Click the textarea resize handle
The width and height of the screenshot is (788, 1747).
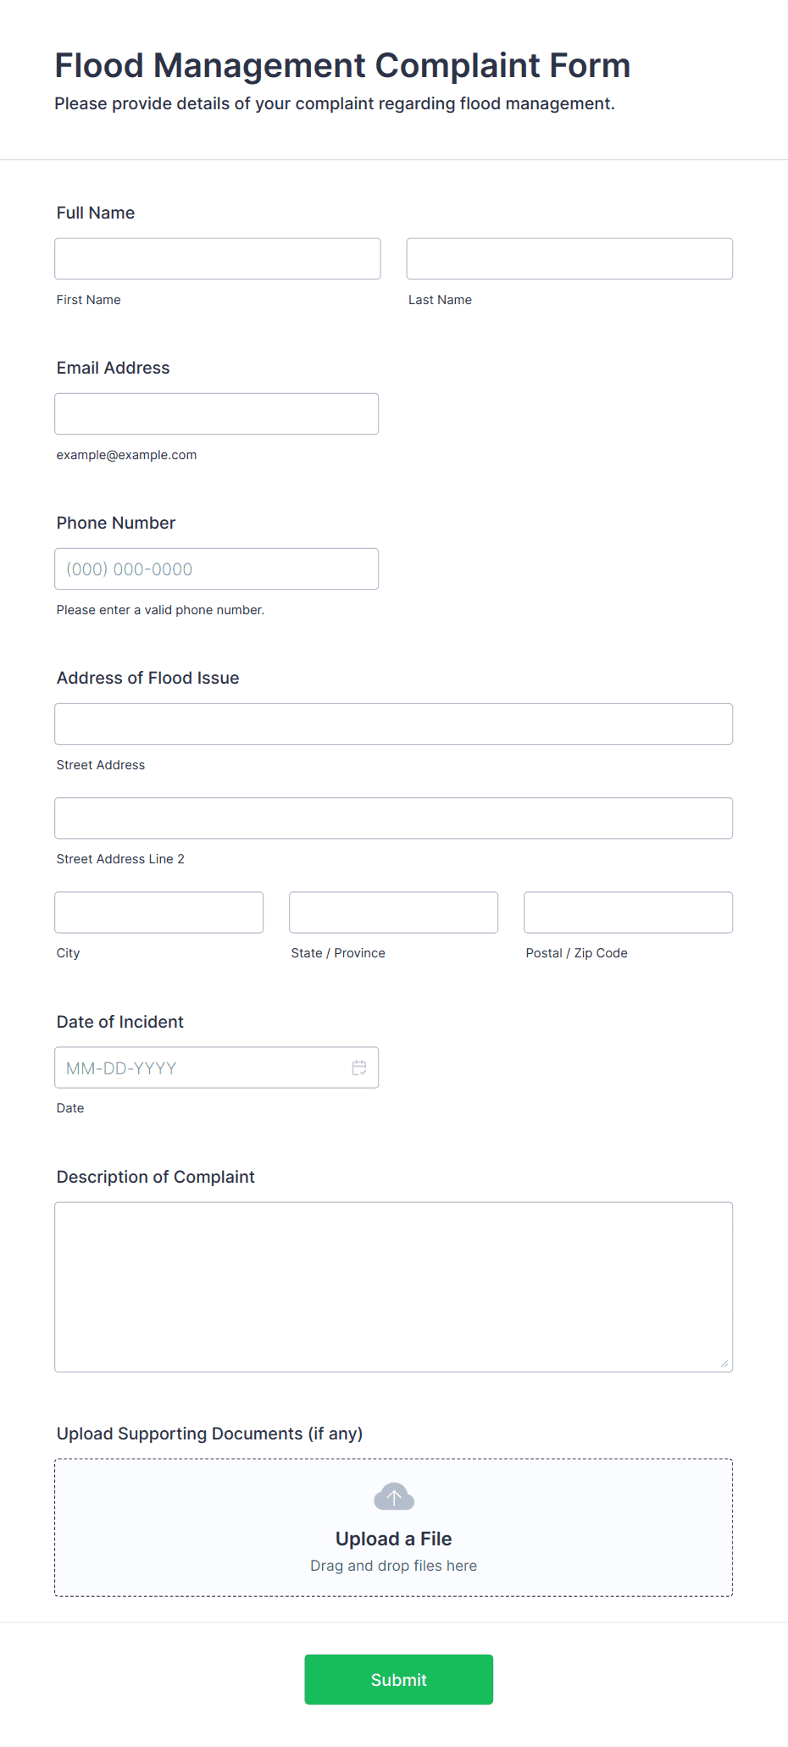(x=724, y=1363)
